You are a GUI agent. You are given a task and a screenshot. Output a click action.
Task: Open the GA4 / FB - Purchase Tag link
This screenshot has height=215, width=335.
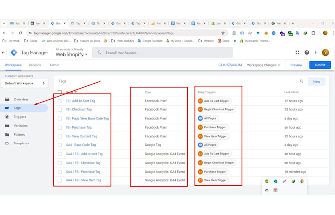[x=83, y=172]
